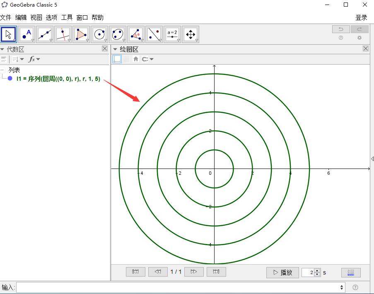Image resolution: width=374 pixels, height=294 pixels.
Task: Select the Point tool
Action: pos(27,34)
